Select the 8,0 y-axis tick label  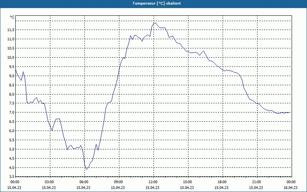12,94
